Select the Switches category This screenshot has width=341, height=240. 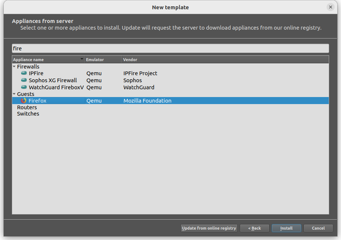point(28,114)
